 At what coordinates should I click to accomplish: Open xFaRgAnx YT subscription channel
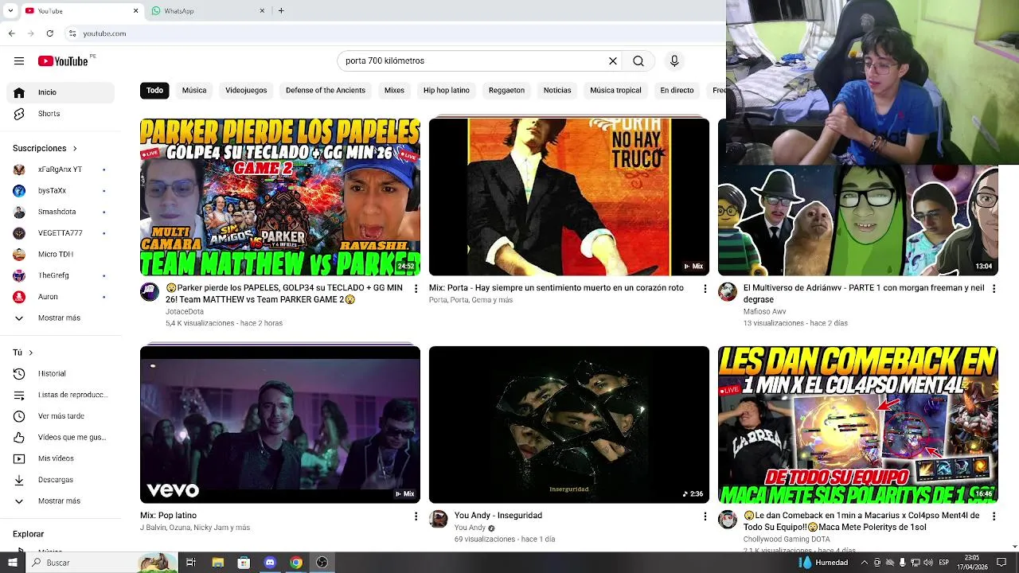coord(61,170)
